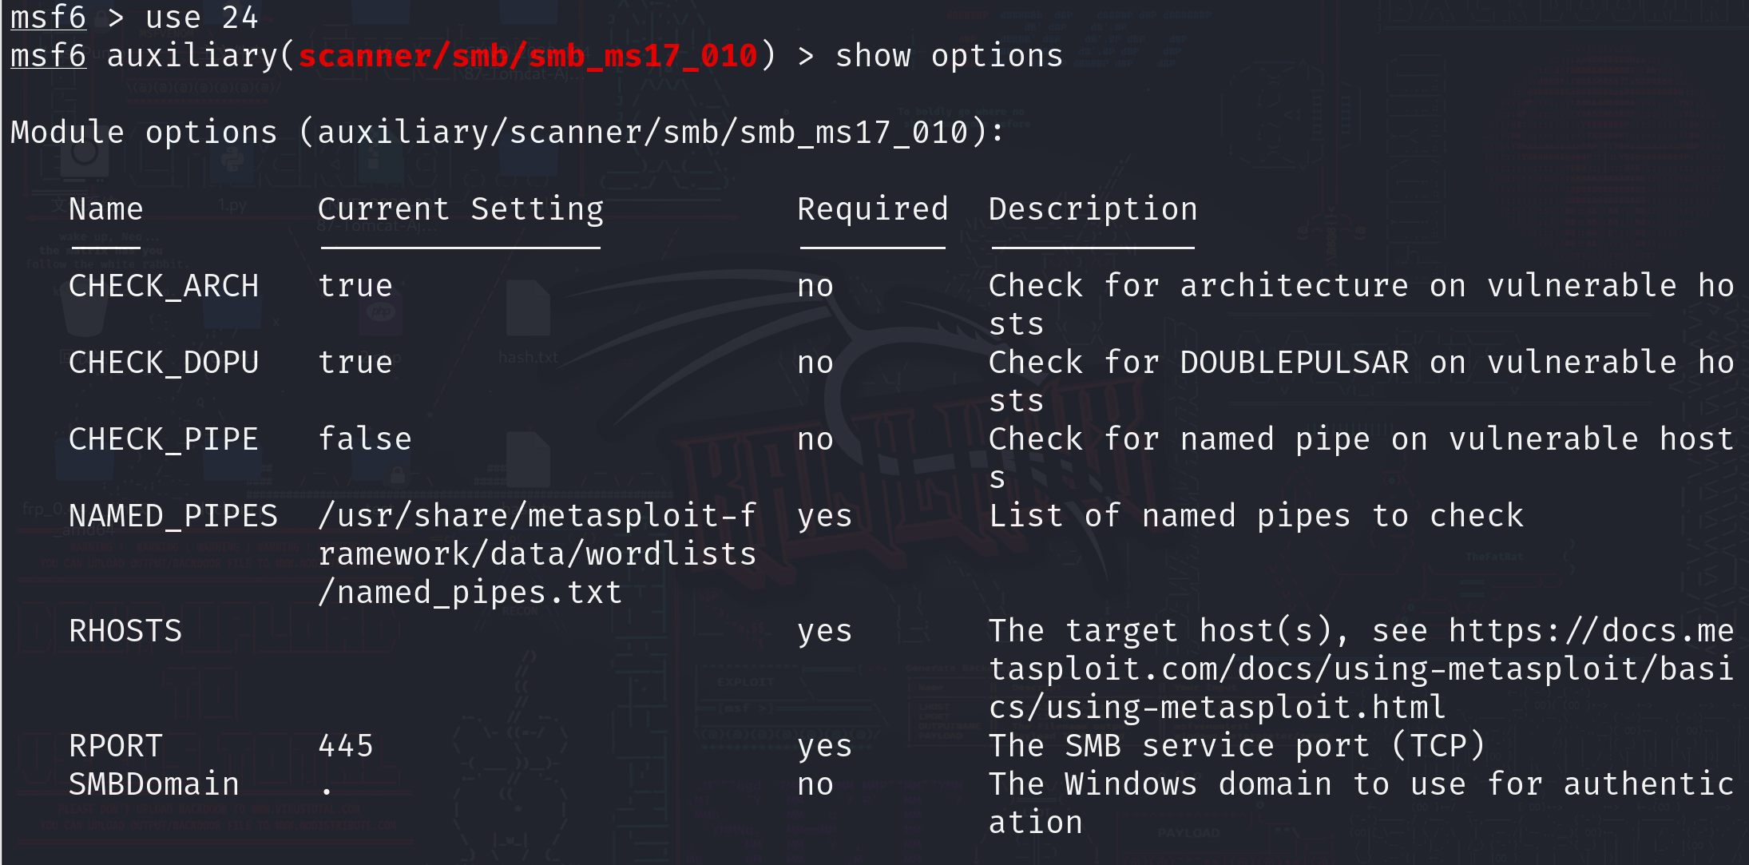
Task: Select the CHECK_ARCH option name
Action: pos(164,286)
